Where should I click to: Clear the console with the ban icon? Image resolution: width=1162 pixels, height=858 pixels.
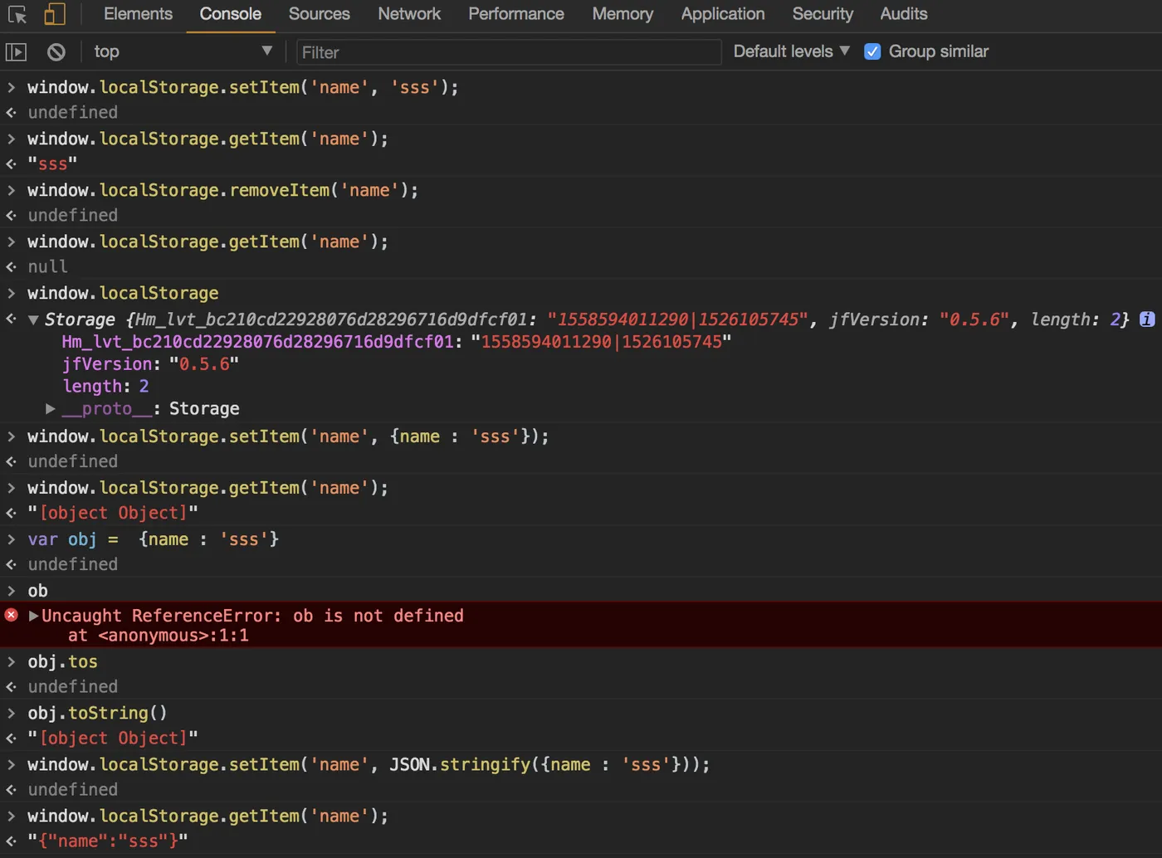point(56,52)
